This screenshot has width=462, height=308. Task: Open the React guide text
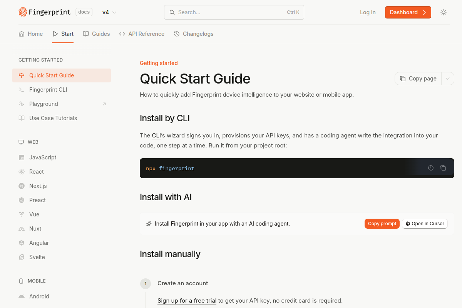[37, 172]
